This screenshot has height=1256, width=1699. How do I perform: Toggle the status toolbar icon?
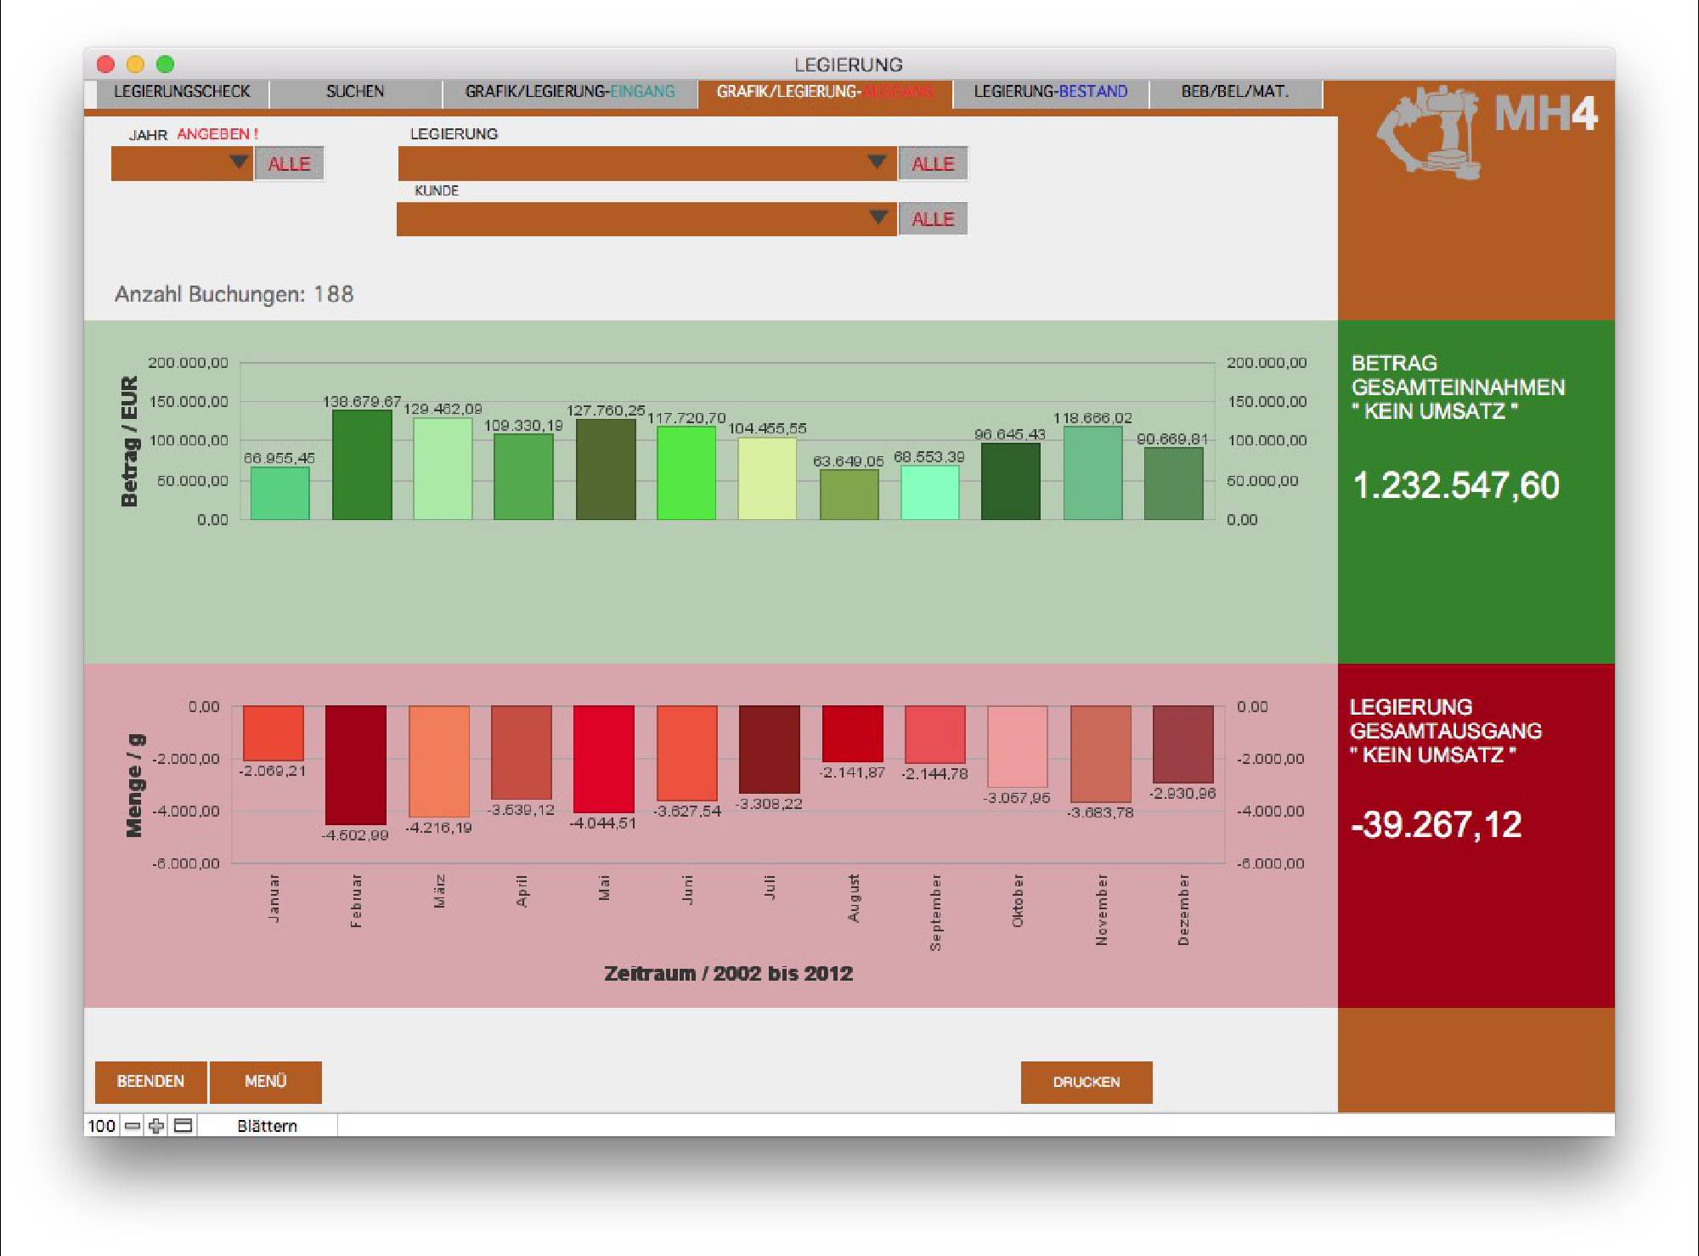coord(183,1126)
